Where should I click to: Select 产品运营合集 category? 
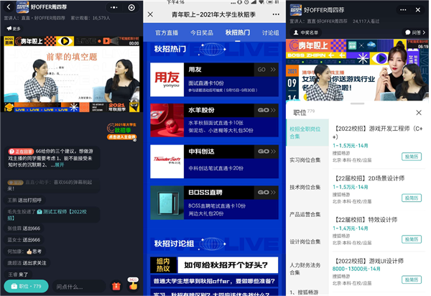307,214
